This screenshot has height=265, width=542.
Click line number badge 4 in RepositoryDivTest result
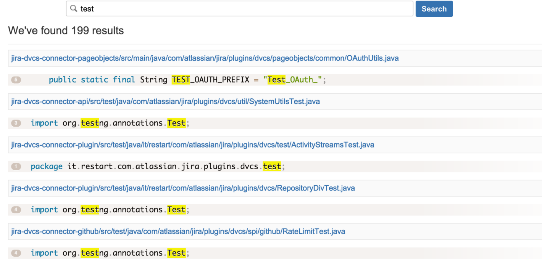(16, 210)
